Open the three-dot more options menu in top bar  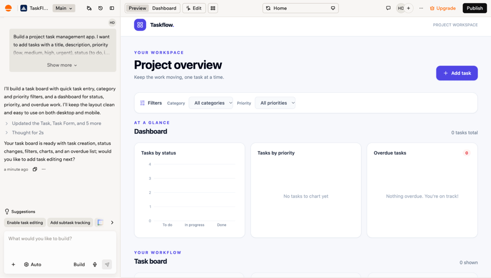click(x=421, y=8)
